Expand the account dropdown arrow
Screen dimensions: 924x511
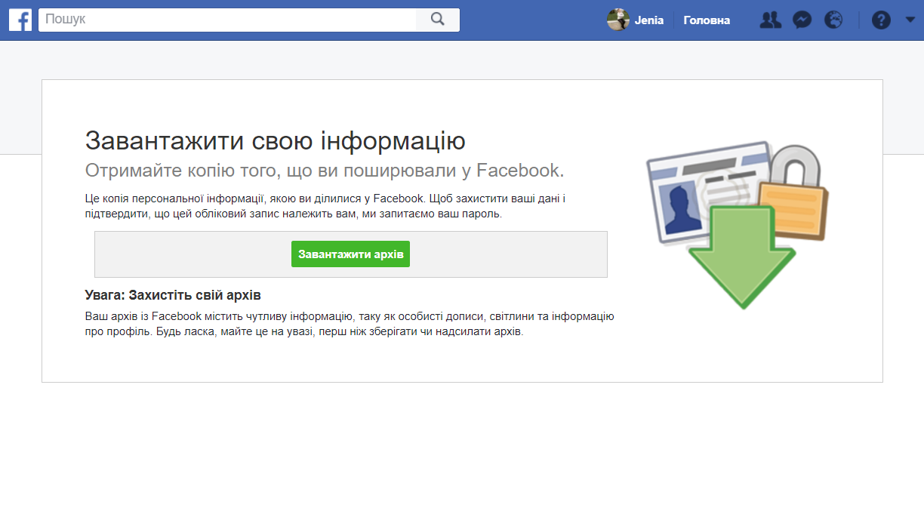pyautogui.click(x=910, y=20)
